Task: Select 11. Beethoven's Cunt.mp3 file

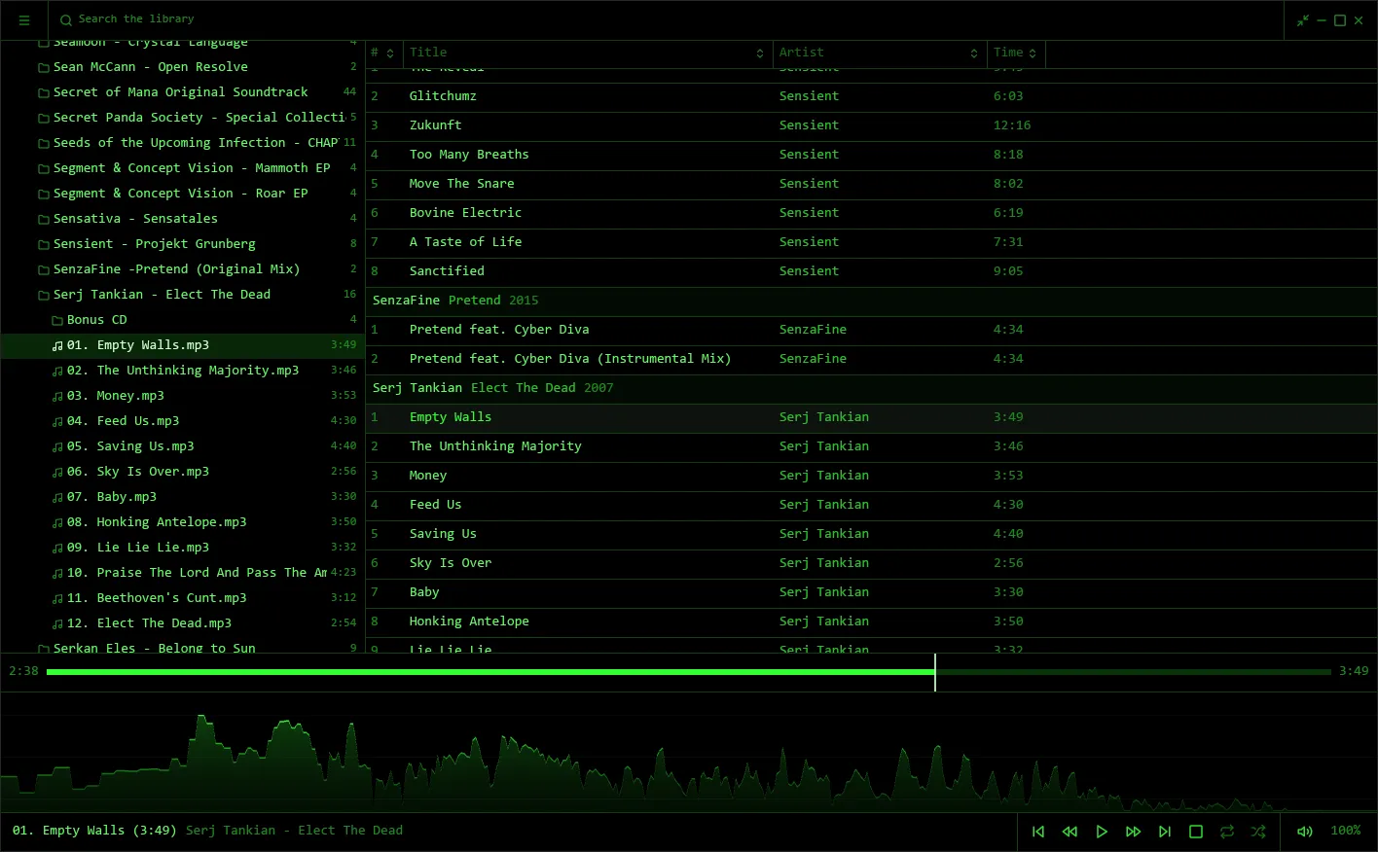Action: [183, 598]
